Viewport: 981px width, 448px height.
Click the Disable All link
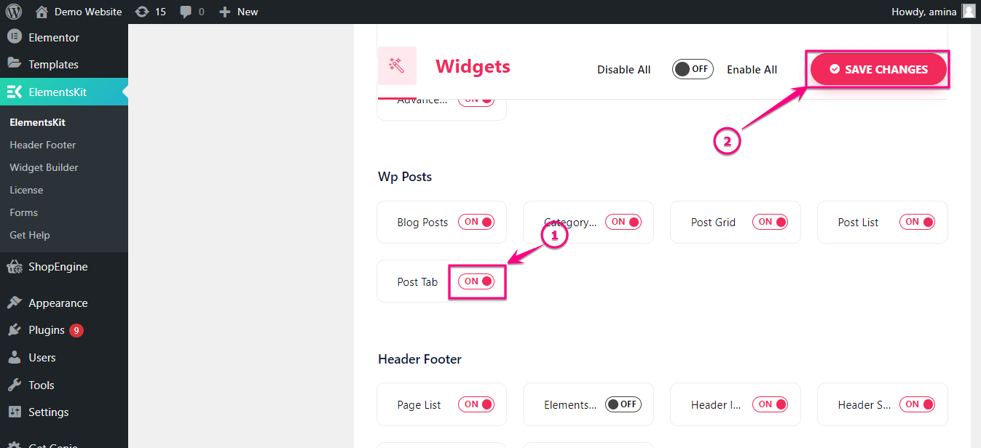(x=623, y=68)
